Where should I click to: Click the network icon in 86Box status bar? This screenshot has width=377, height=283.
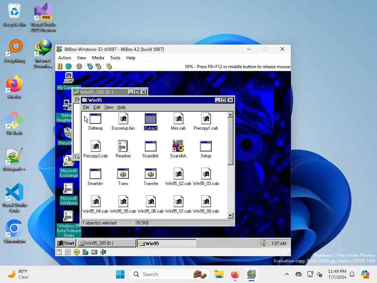coord(85,252)
